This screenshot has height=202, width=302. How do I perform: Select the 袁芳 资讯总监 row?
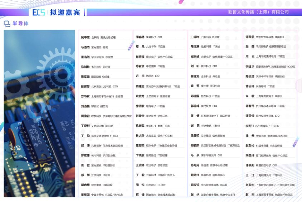coord(205,86)
